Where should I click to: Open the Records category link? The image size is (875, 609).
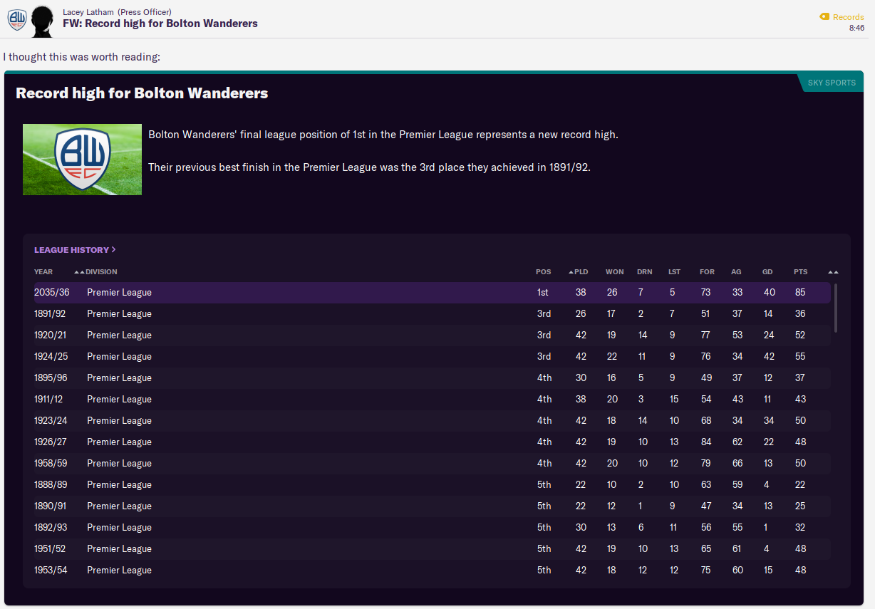(848, 17)
